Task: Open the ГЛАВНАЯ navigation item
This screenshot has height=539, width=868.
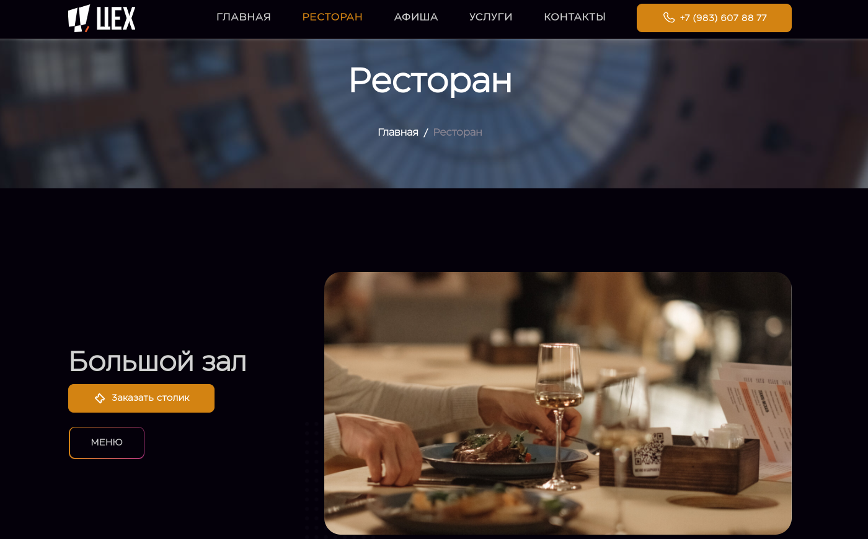Action: [244, 17]
